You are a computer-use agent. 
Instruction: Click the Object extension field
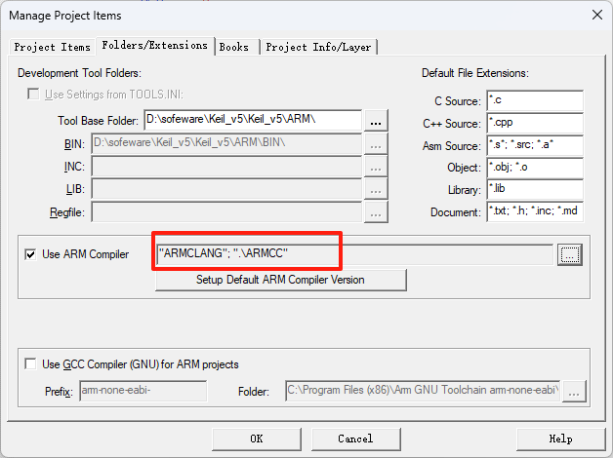click(x=535, y=168)
